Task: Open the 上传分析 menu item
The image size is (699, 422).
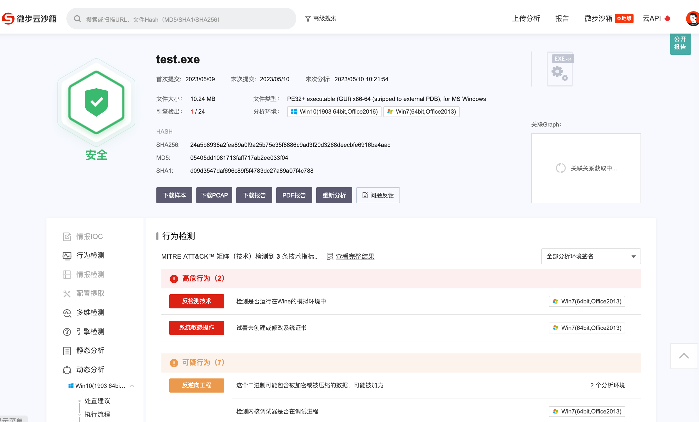Action: (x=526, y=18)
